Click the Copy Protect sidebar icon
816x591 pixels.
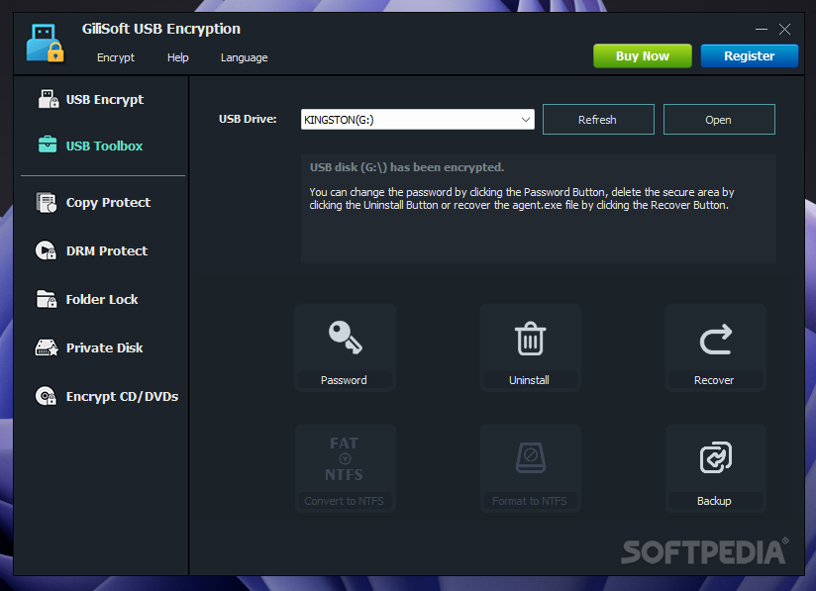pos(47,202)
